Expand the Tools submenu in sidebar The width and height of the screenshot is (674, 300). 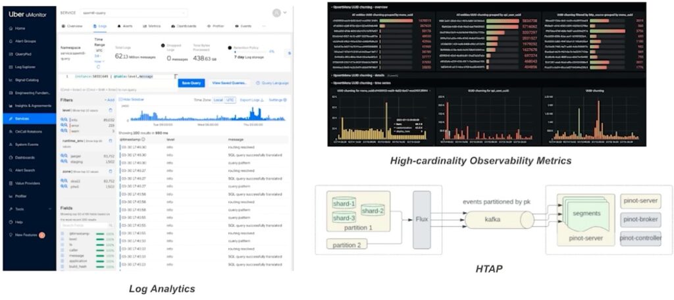21,209
